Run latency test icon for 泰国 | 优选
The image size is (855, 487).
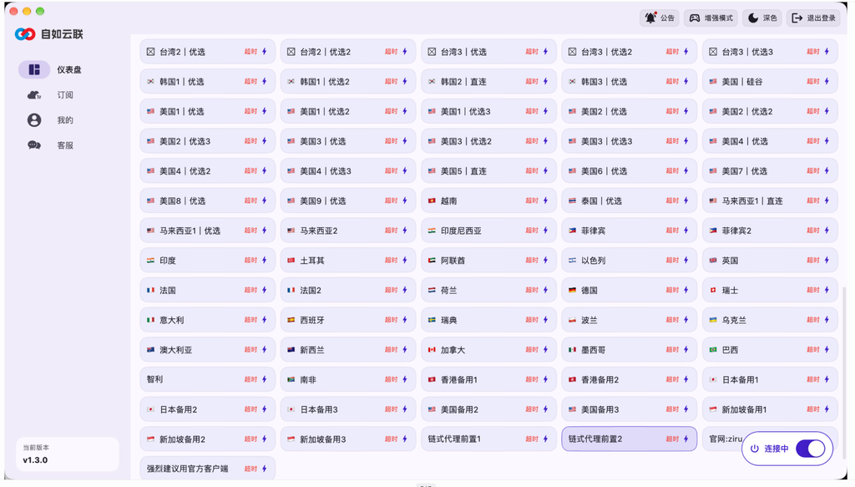pyautogui.click(x=686, y=200)
